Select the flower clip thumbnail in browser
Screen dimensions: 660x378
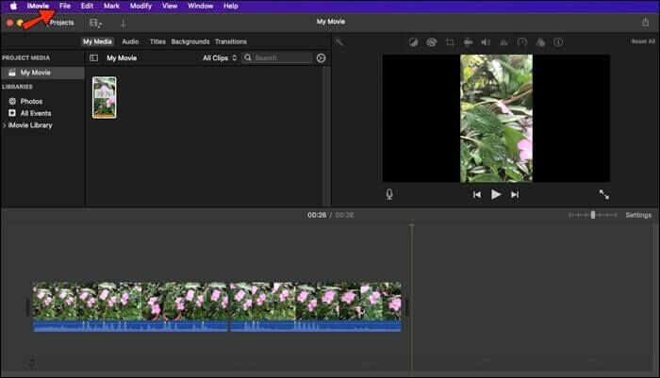pos(105,97)
